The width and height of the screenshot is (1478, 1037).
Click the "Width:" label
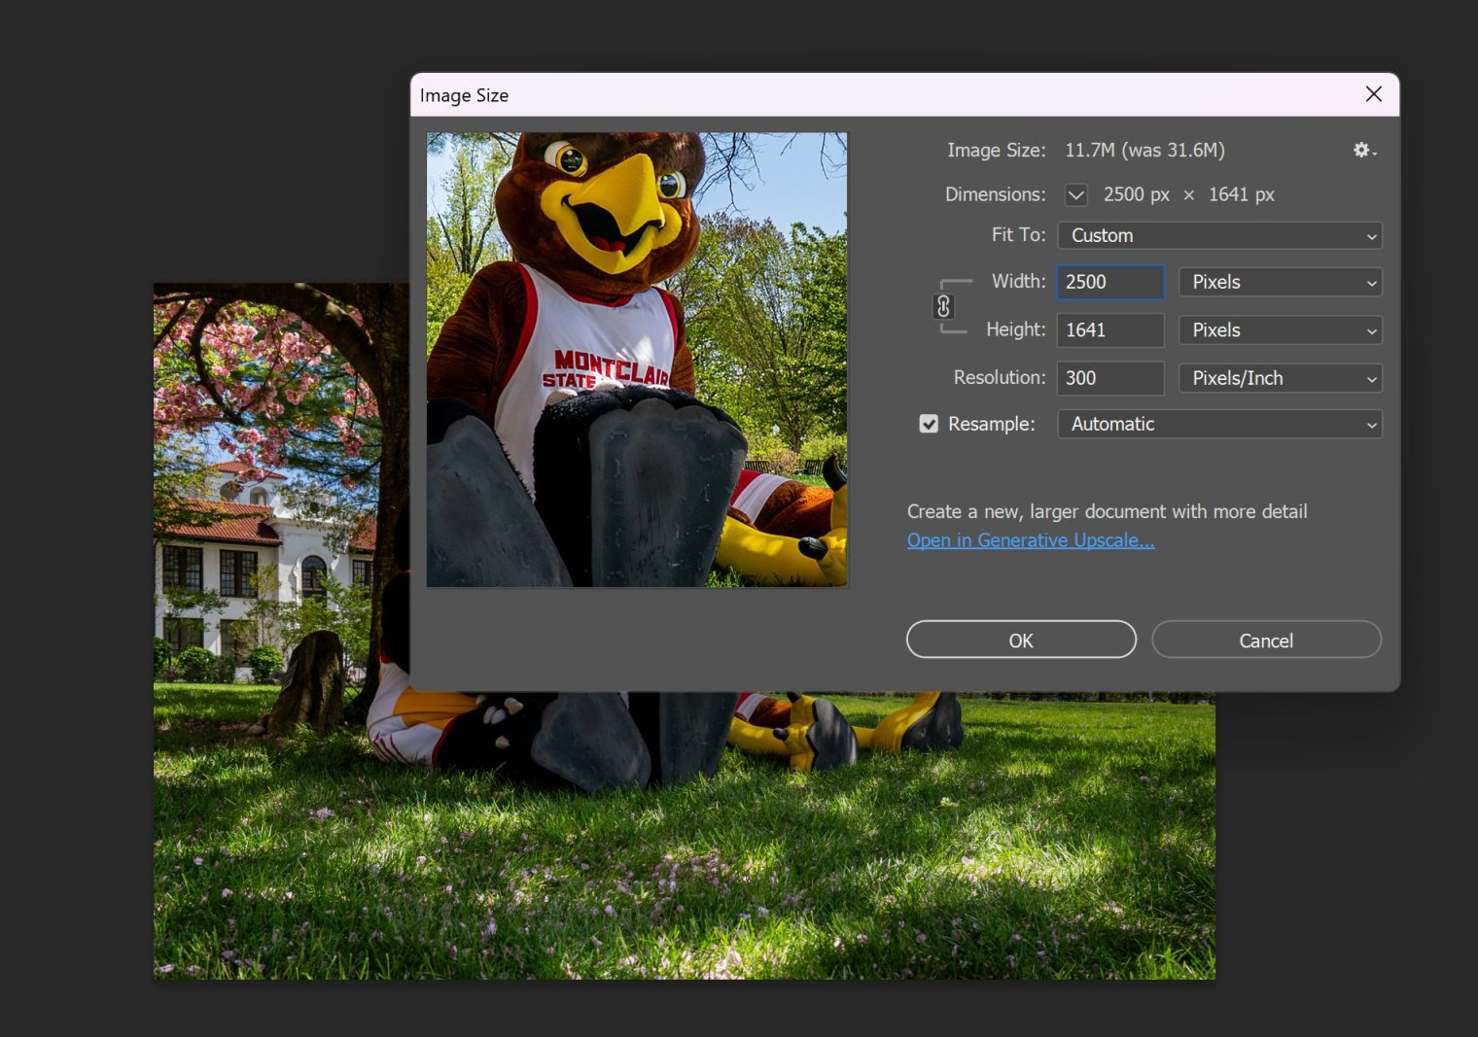point(1018,282)
